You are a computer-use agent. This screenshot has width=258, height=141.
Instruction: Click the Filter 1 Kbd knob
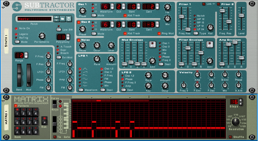[210, 27]
